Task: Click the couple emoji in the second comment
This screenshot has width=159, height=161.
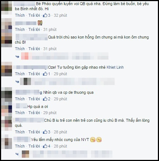Action: coord(40,23)
